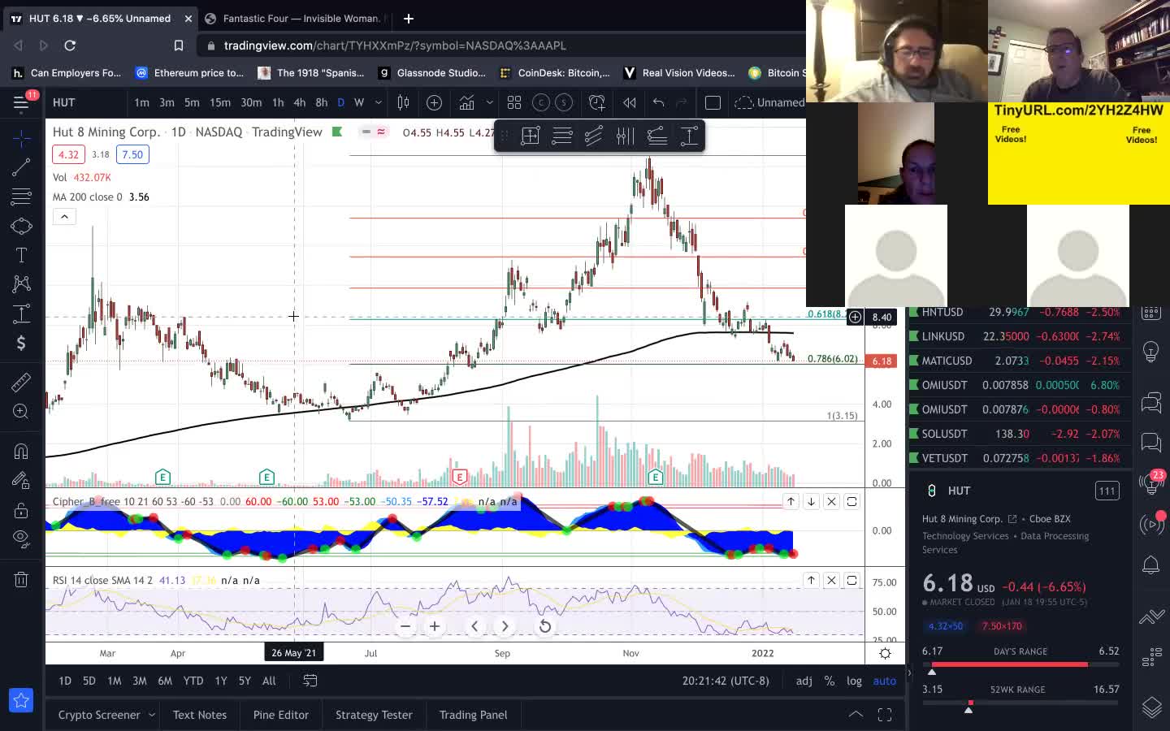
Task: Open candlestick chart style selector
Action: [x=403, y=102]
